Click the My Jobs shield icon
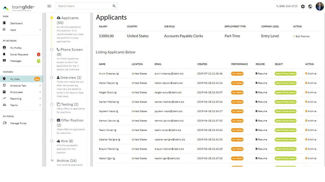The height and width of the screenshot is (182, 325). click(x=4, y=79)
